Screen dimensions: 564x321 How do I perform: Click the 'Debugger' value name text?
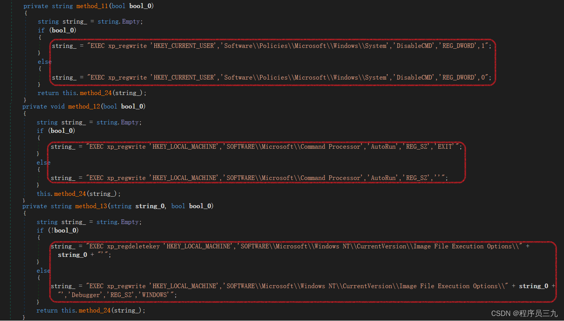point(86,295)
